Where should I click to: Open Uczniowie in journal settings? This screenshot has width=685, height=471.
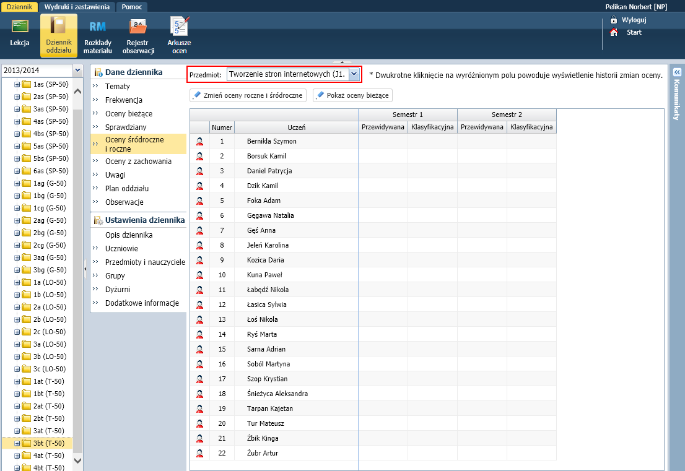121,248
